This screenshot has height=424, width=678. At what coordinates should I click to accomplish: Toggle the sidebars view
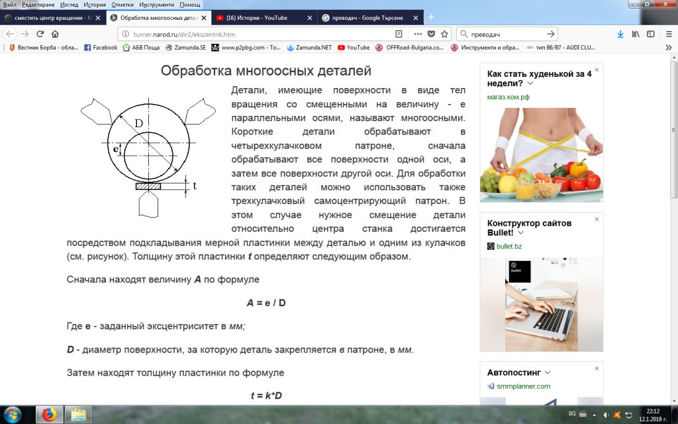coord(651,34)
